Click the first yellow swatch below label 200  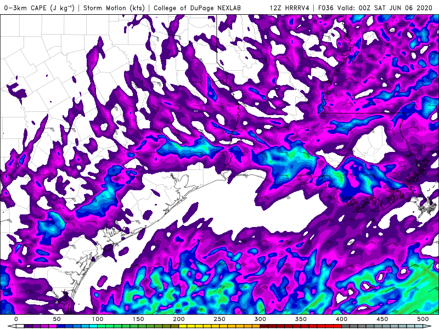coord(183,326)
